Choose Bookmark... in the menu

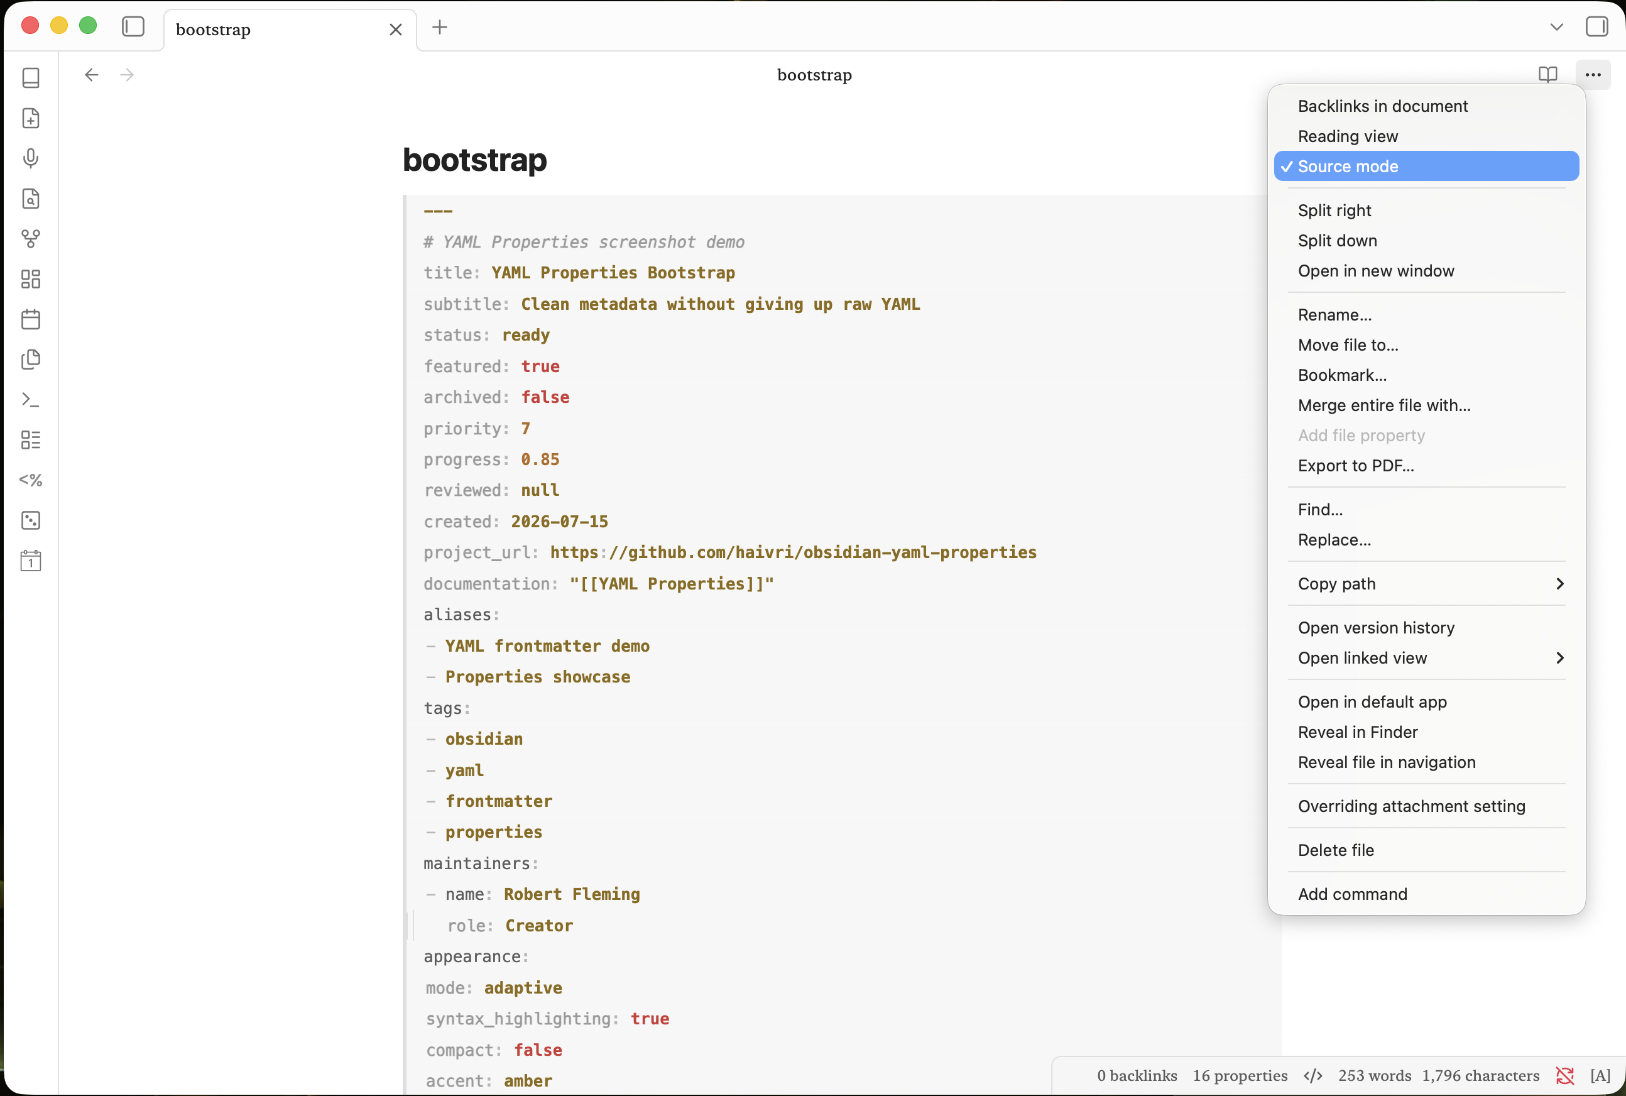point(1426,375)
